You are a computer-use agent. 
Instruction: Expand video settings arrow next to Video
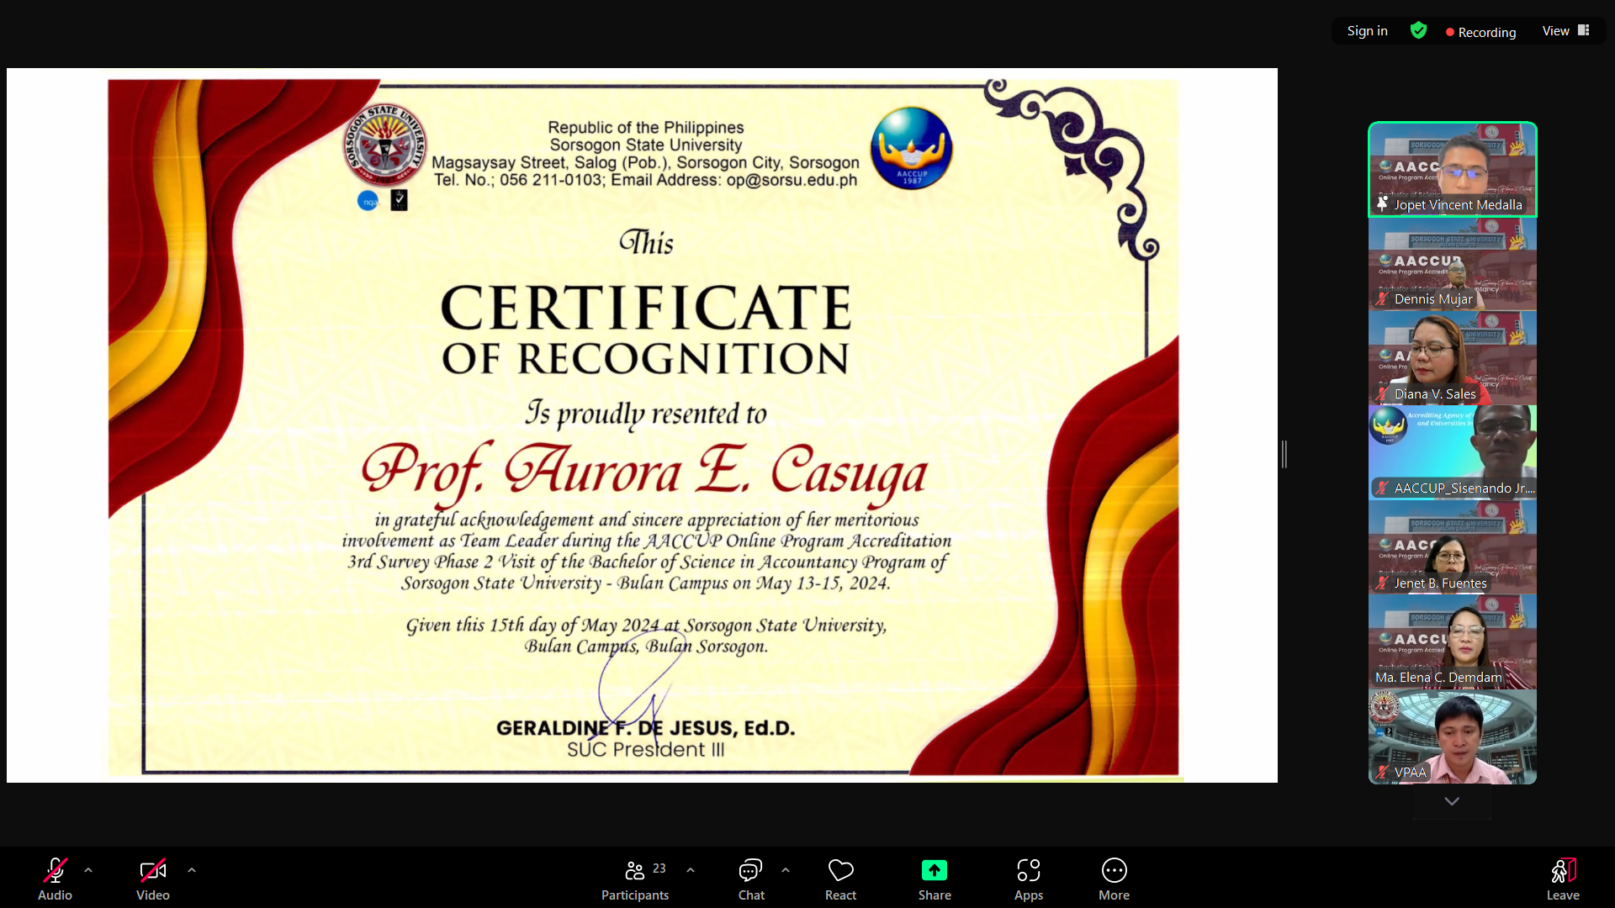pos(192,870)
